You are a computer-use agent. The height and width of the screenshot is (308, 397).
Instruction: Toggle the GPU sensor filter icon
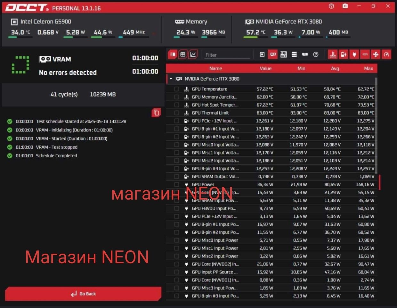click(x=273, y=55)
